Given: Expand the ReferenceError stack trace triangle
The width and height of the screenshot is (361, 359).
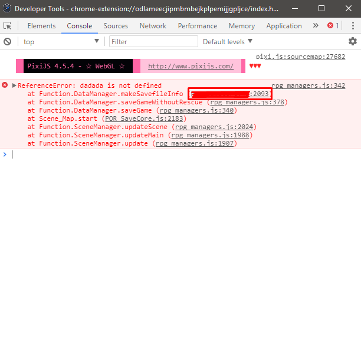Looking at the screenshot, I should (14, 85).
